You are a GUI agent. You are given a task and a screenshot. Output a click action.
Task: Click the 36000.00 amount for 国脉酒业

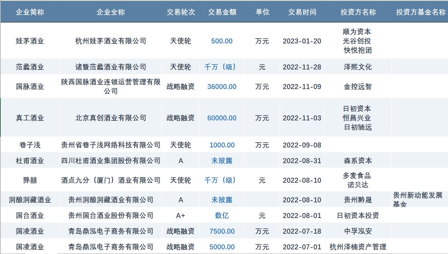coord(222,87)
